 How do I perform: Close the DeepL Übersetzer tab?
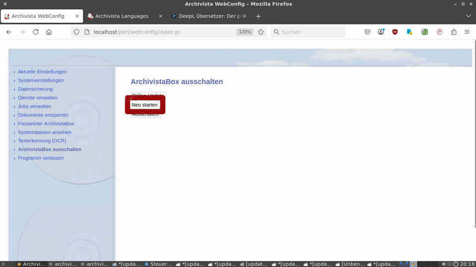click(244, 16)
